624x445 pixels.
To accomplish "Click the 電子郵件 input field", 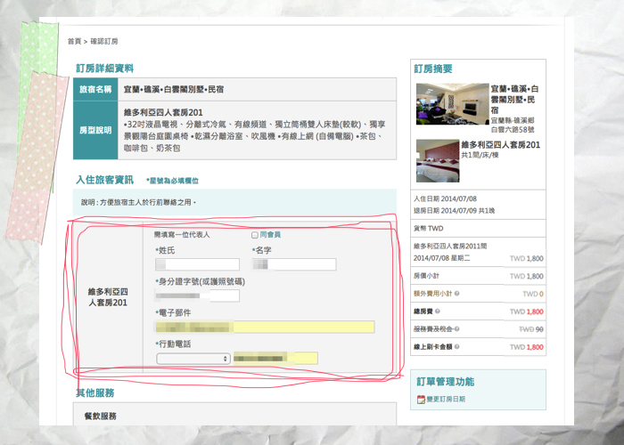I will pyautogui.click(x=265, y=327).
